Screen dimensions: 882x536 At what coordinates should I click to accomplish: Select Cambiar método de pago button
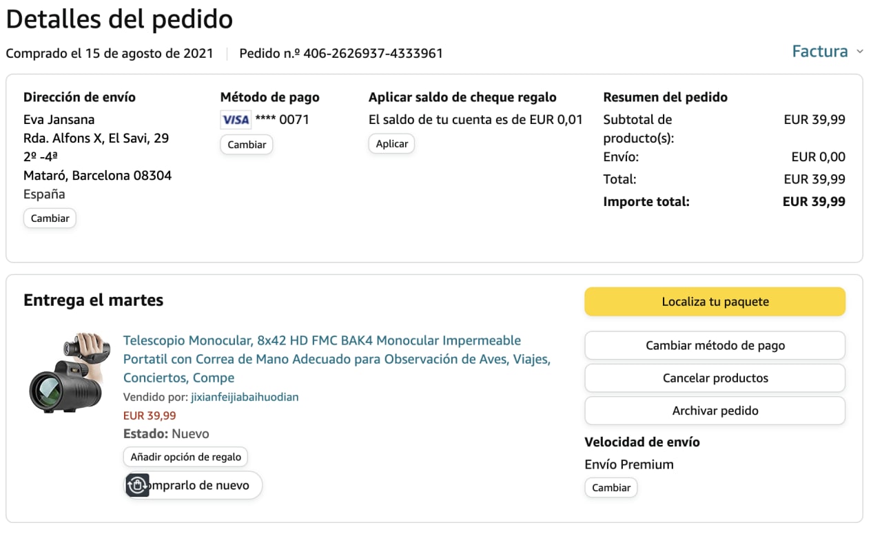[715, 346]
